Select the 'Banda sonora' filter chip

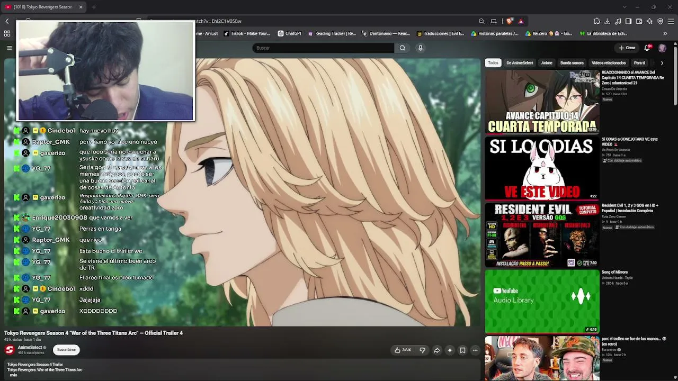coord(572,63)
